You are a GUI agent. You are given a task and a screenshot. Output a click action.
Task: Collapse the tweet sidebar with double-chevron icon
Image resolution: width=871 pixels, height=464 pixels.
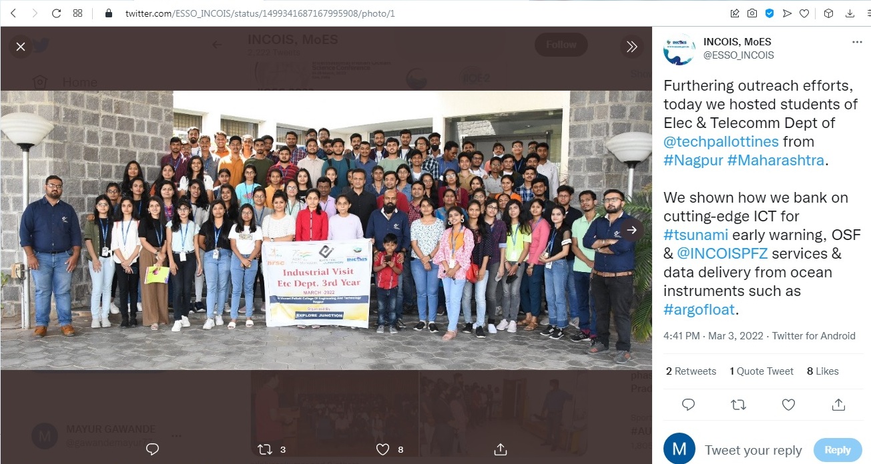631,47
